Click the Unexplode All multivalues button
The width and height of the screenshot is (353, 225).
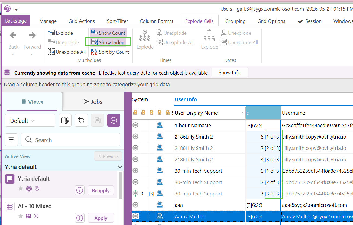(67, 52)
